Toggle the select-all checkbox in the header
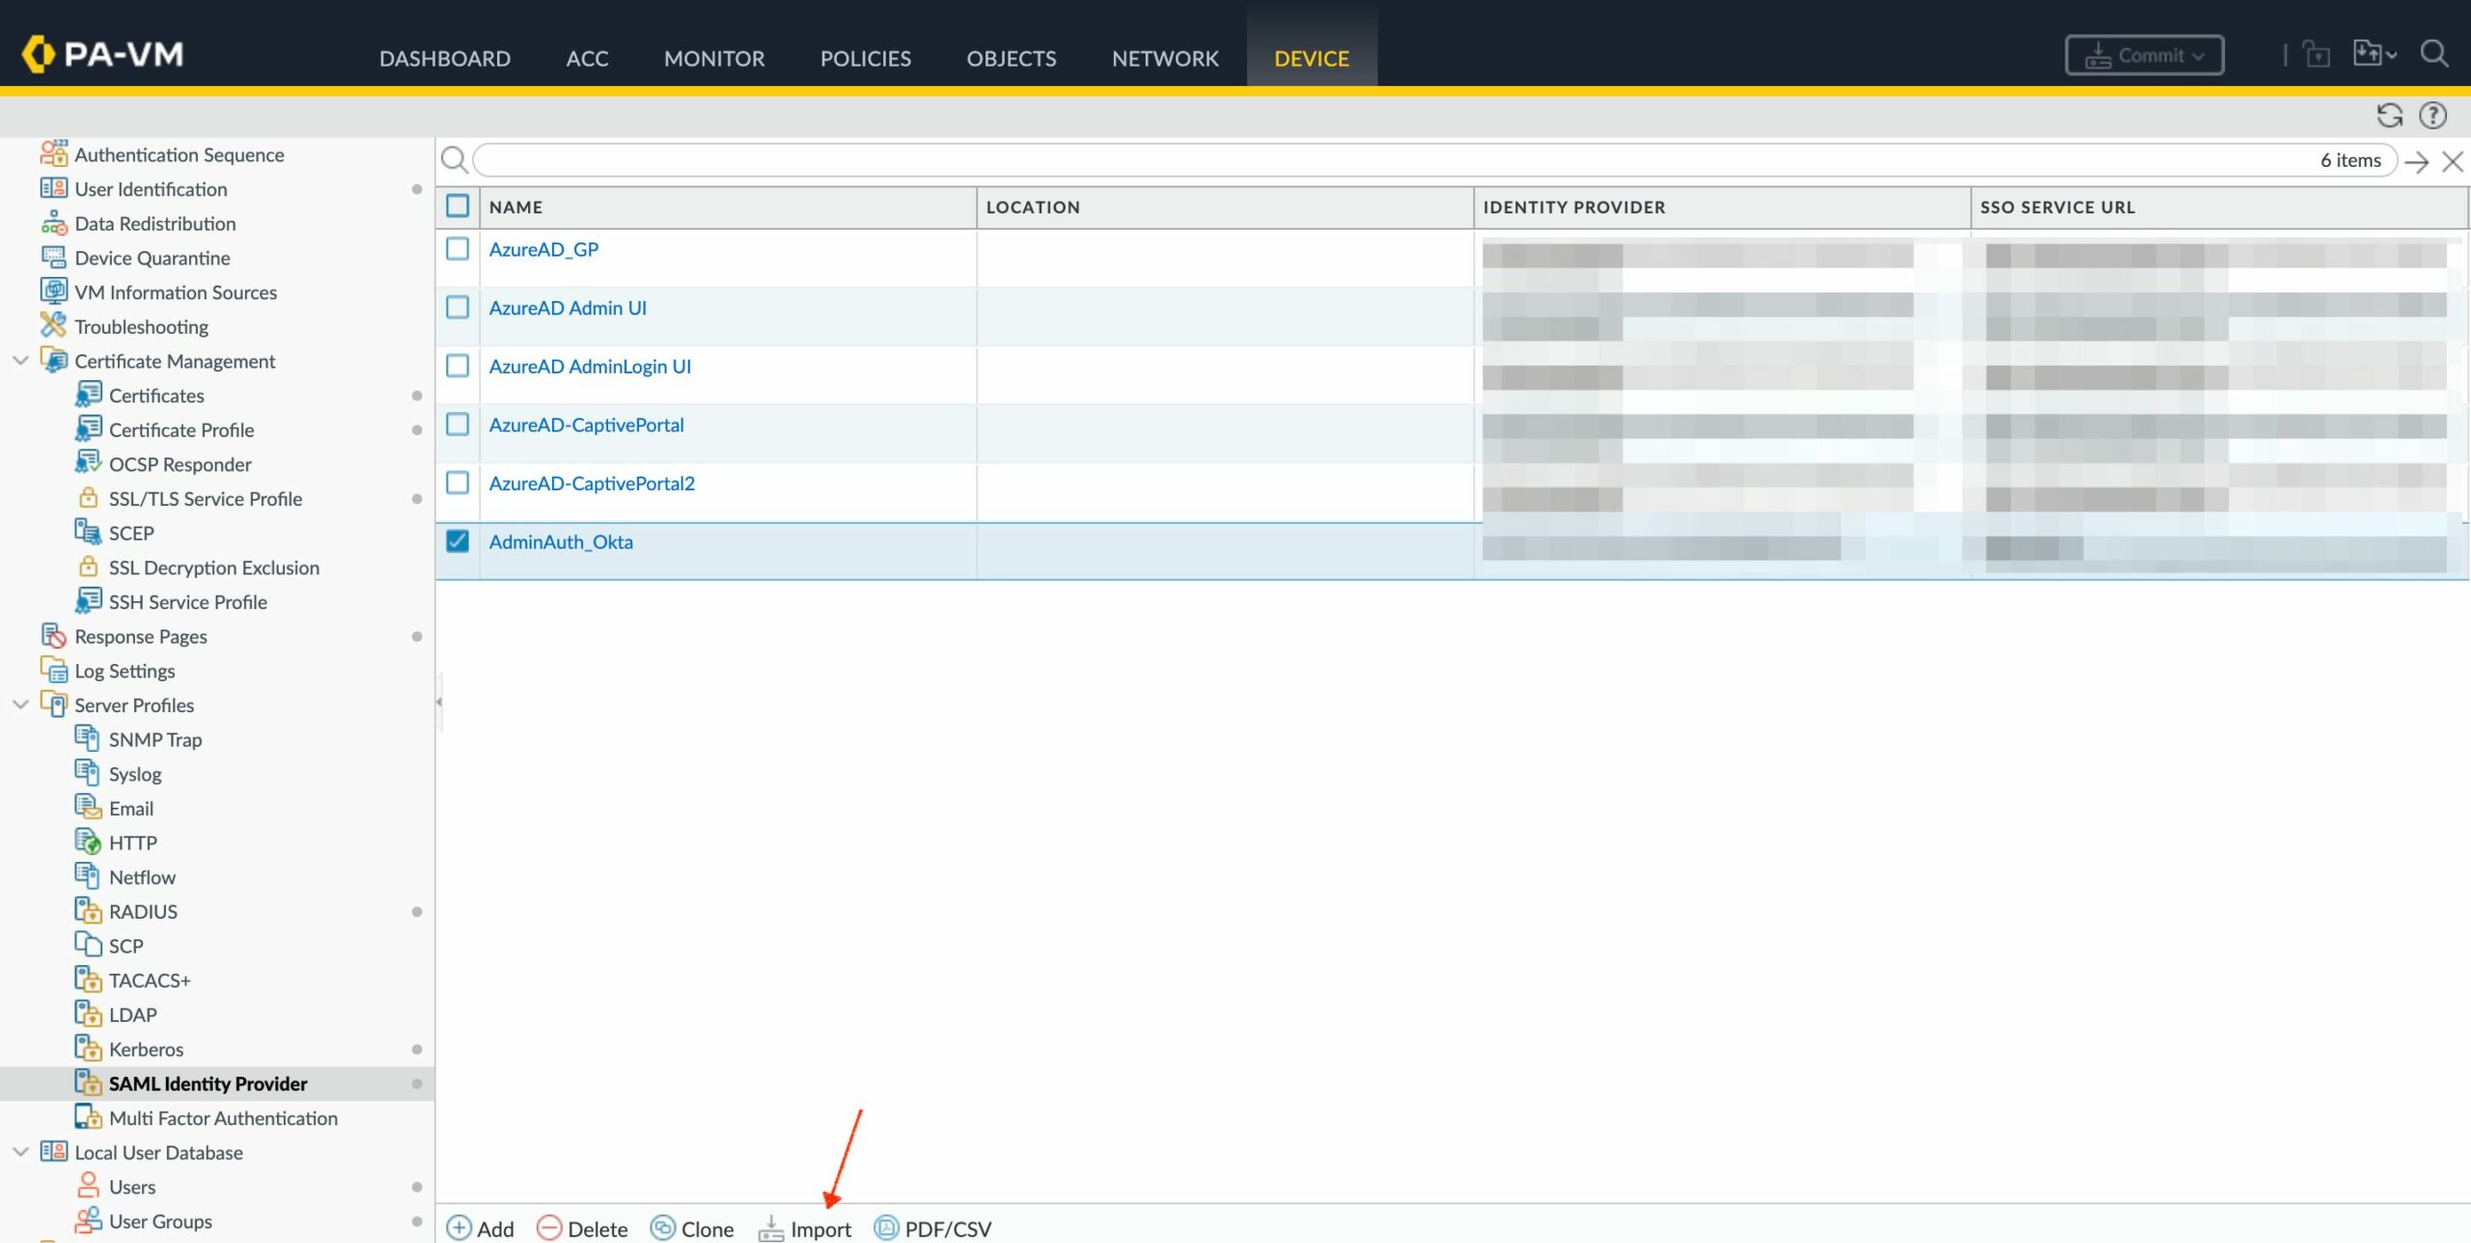 [458, 207]
